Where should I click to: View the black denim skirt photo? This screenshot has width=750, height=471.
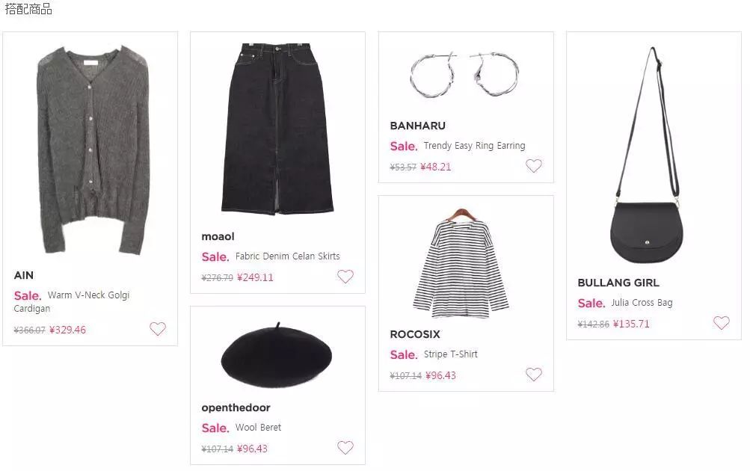point(277,129)
